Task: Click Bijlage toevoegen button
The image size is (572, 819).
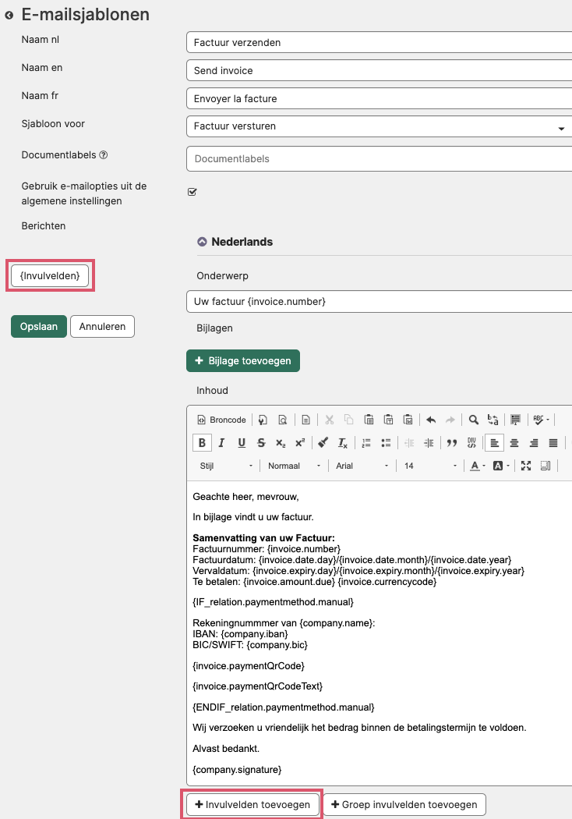Action: tap(243, 361)
